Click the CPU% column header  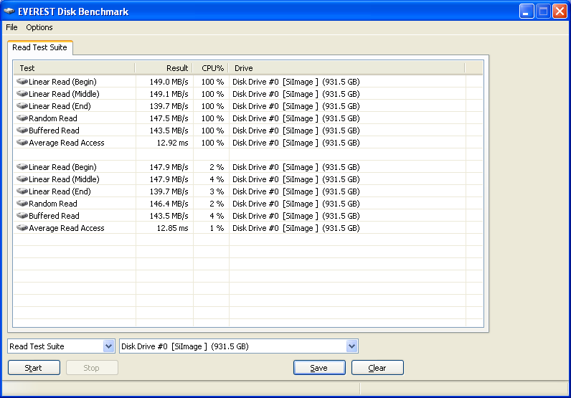point(212,68)
